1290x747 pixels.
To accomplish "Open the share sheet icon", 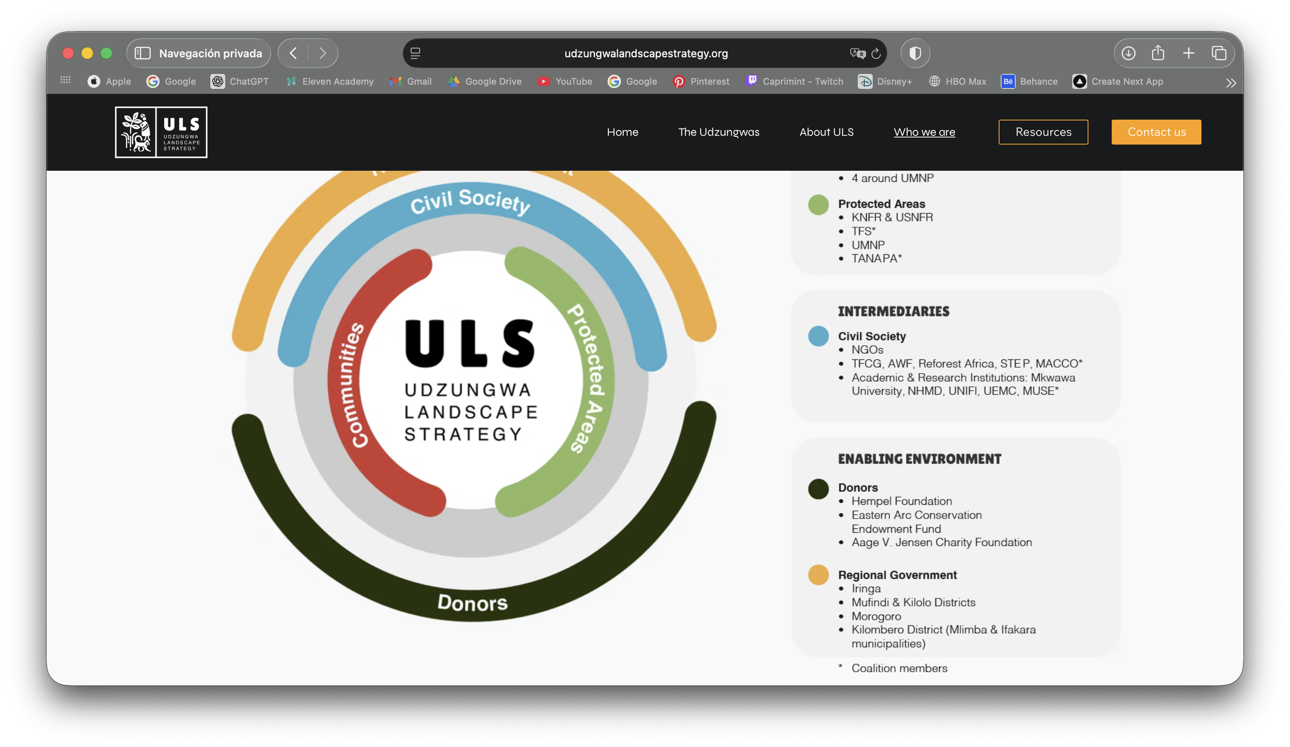I will [1158, 53].
